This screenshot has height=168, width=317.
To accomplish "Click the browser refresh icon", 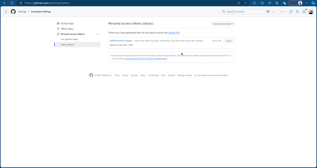I will pos(12,3).
